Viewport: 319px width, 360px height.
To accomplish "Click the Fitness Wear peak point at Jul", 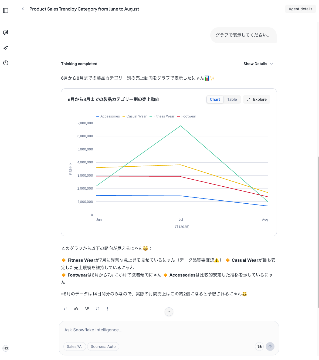I will click(181, 126).
